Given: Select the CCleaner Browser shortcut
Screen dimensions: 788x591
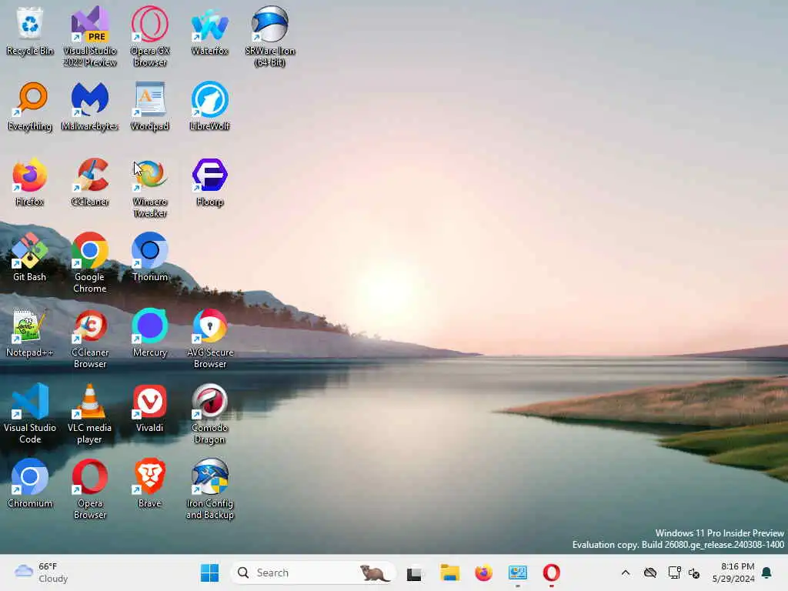Looking at the screenshot, I should click(x=90, y=339).
